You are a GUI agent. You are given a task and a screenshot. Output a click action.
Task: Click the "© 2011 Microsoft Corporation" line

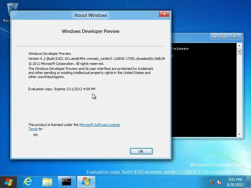click(66, 64)
